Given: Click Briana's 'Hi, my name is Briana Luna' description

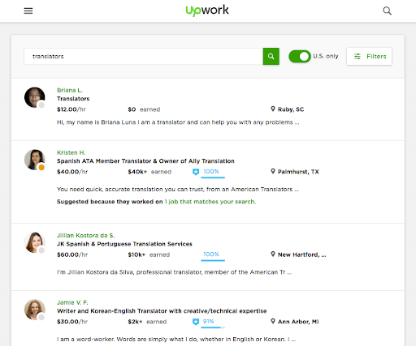Looking at the screenshot, I should click(178, 122).
